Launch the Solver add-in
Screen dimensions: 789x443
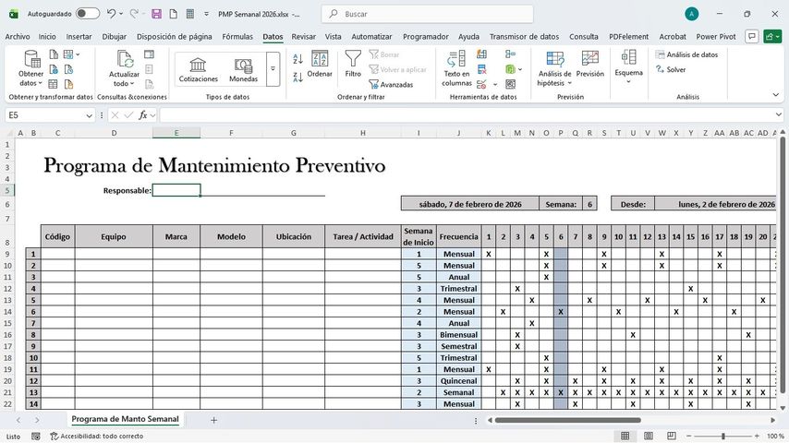click(x=671, y=69)
